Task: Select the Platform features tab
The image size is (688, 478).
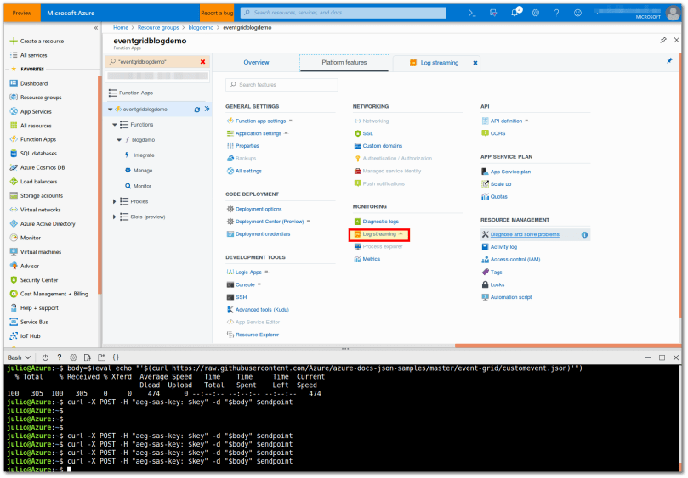Action: coord(344,62)
